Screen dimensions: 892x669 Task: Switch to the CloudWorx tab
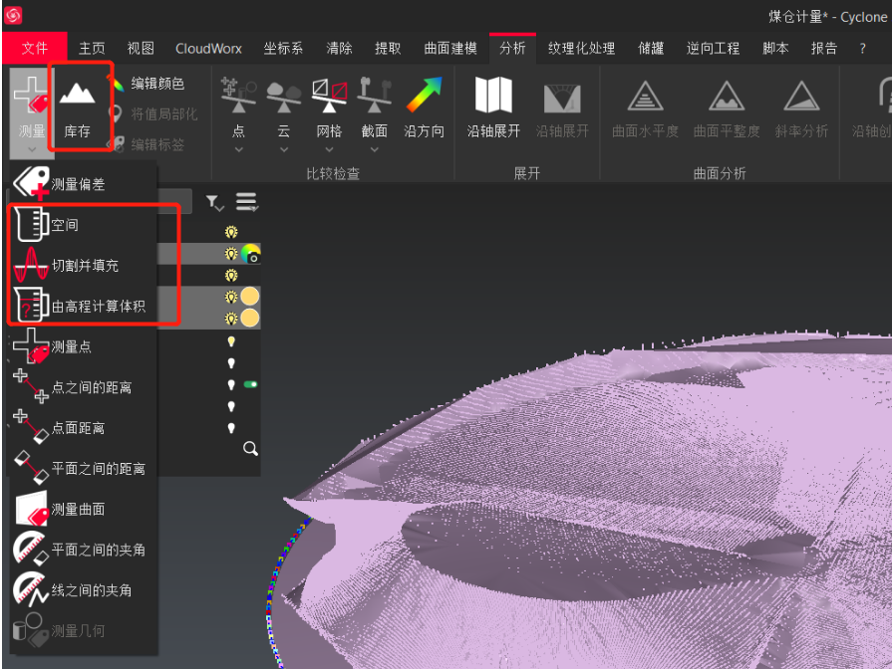208,49
